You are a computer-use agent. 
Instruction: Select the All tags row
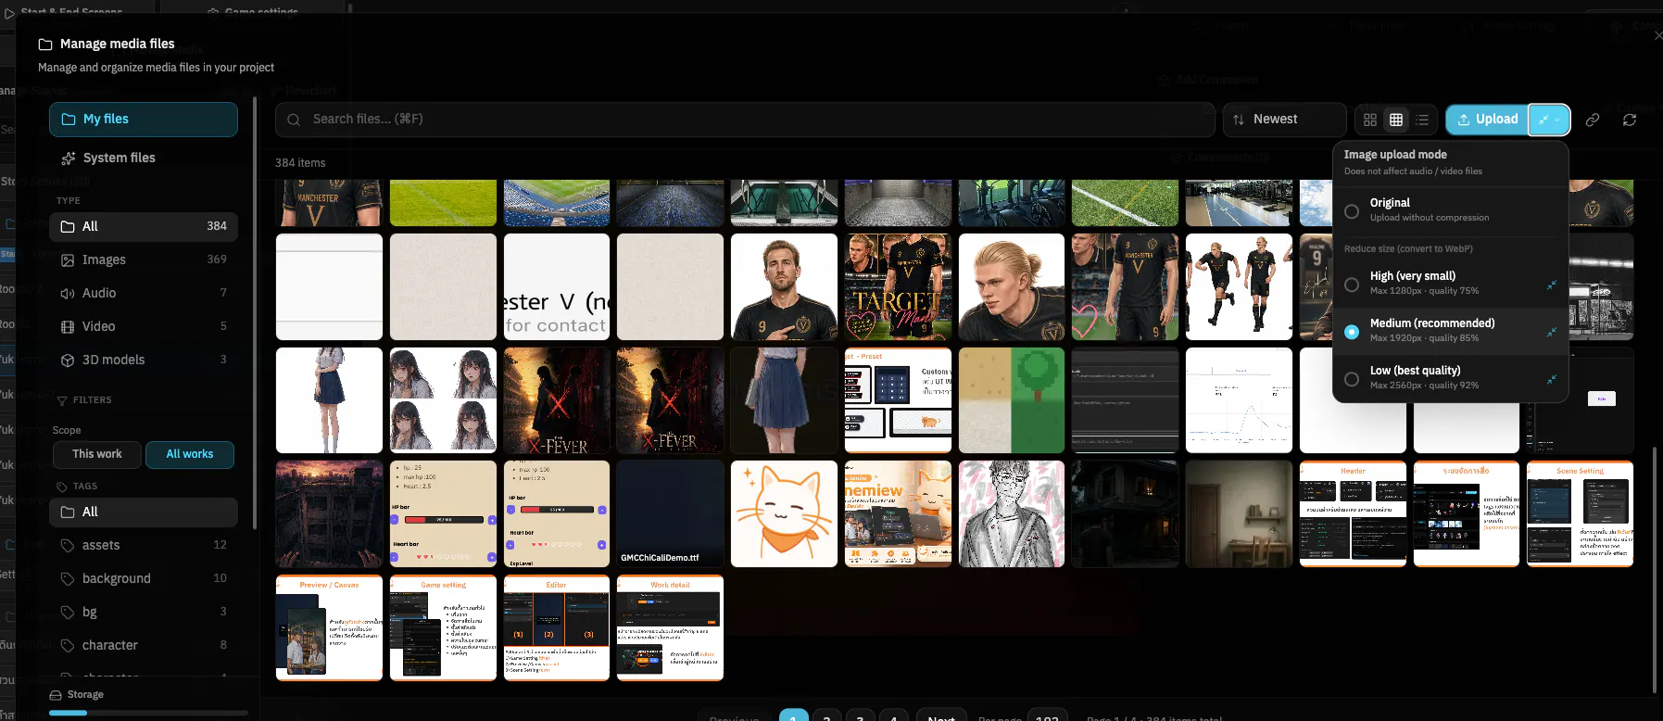144,512
